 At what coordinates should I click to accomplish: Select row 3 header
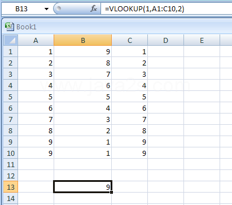point(11,74)
